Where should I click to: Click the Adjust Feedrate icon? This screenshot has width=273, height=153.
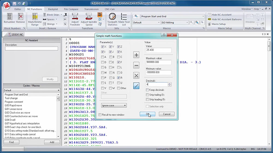click(75, 17)
